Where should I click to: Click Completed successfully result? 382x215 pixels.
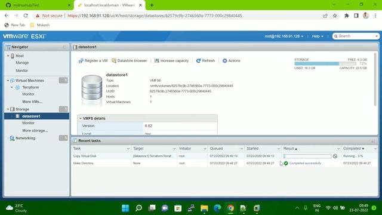[305, 163]
